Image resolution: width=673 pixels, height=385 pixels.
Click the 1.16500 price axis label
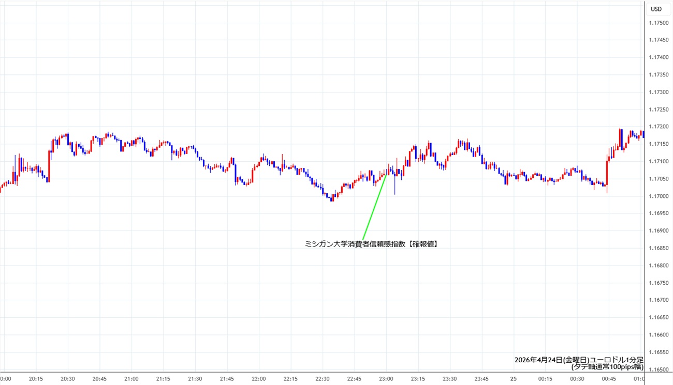click(x=659, y=369)
